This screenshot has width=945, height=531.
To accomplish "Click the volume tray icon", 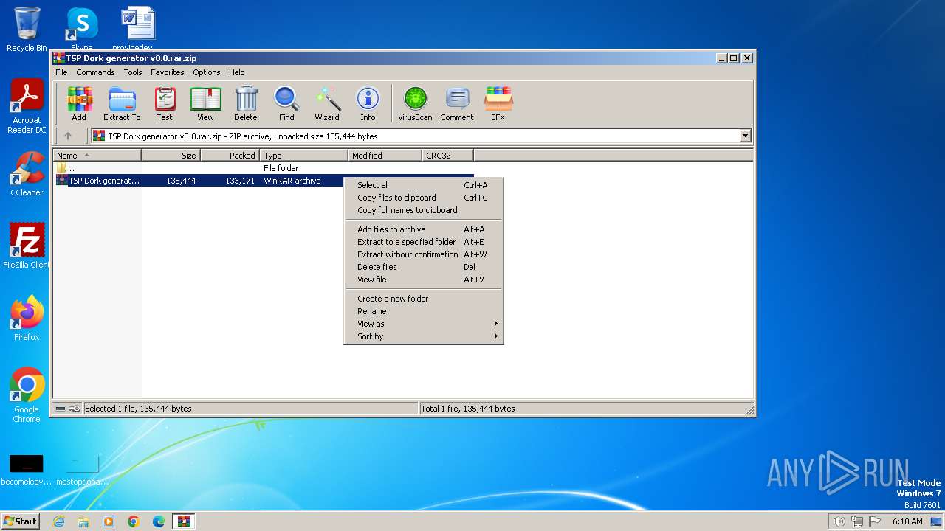I will click(x=839, y=521).
